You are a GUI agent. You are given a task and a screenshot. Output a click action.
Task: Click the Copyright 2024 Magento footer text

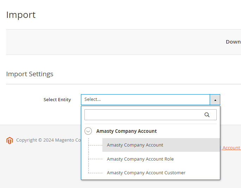[x=49, y=140]
